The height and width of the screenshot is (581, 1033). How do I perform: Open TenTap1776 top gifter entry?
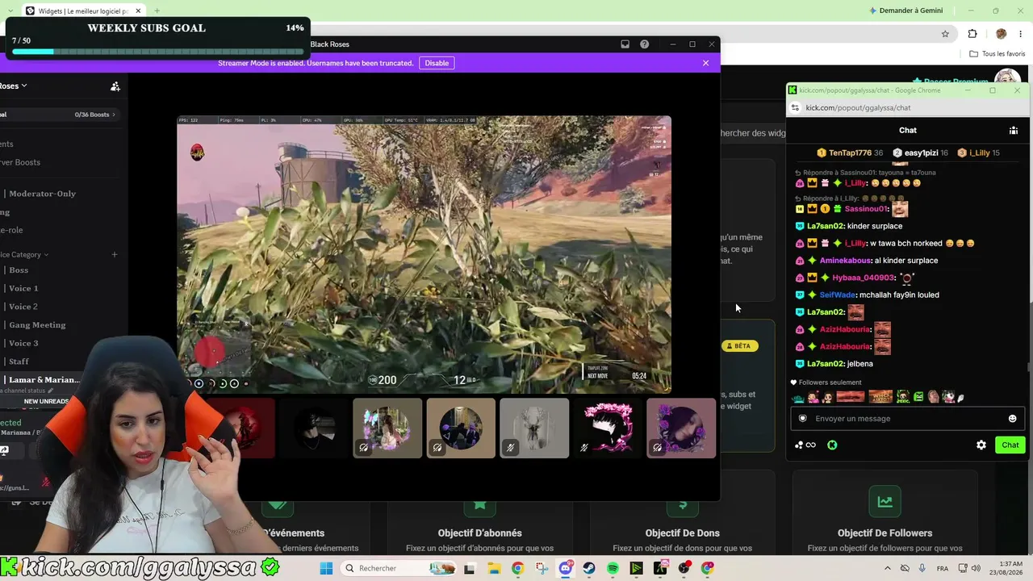(850, 153)
